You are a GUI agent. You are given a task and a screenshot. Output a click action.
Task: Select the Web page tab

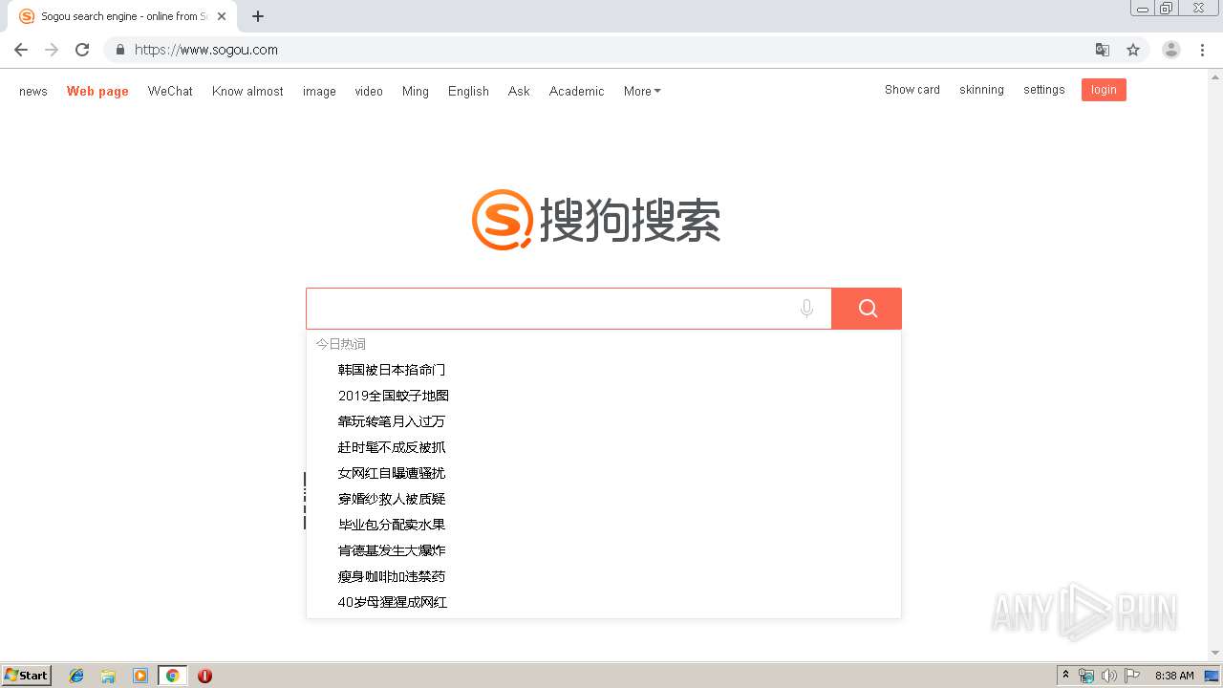pyautogui.click(x=97, y=92)
